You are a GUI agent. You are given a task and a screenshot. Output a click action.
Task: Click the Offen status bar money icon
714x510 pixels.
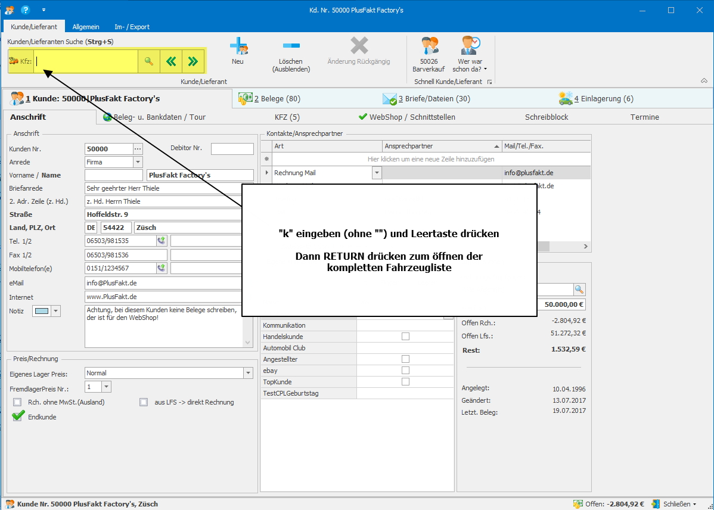[x=578, y=504]
